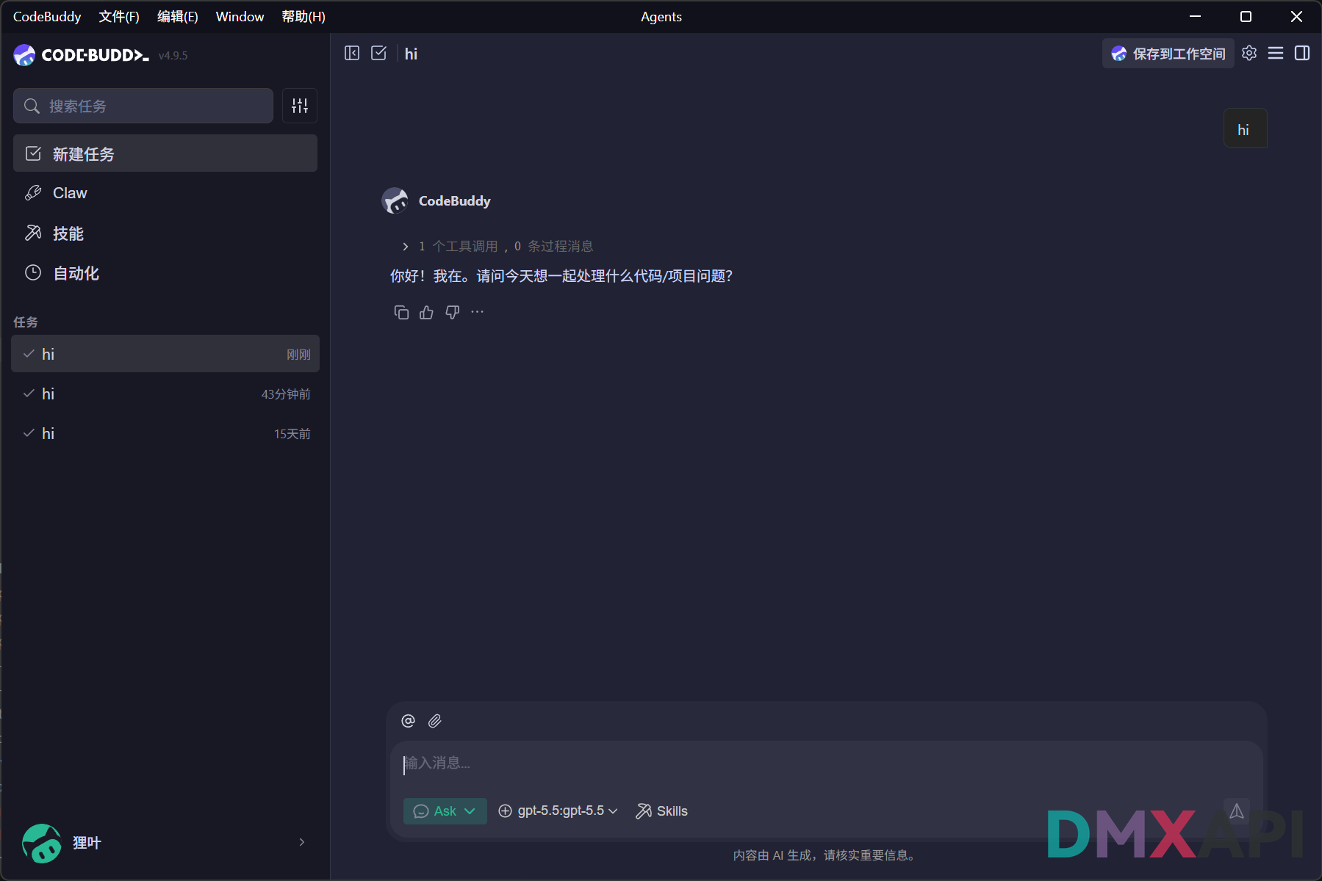Open 自动化 in the sidebar
1322x881 pixels.
point(165,273)
